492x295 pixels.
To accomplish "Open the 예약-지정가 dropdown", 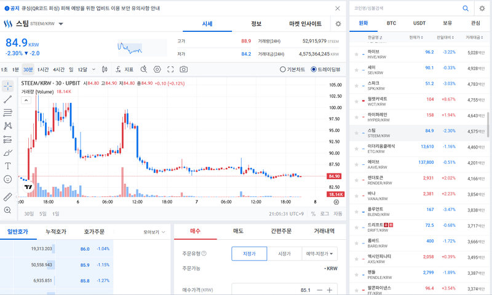I will point(320,254).
